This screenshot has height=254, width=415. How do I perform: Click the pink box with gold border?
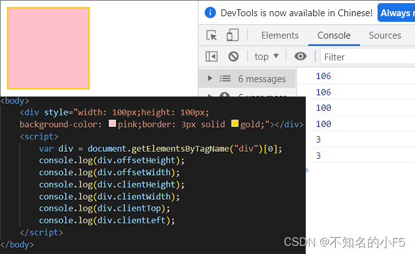point(49,49)
